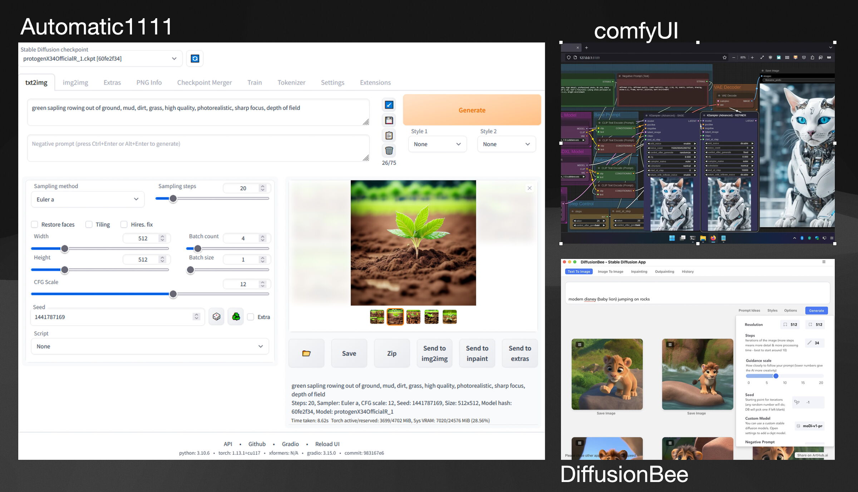
Task: Click the bookmark star in comfyUI browser
Action: click(725, 58)
